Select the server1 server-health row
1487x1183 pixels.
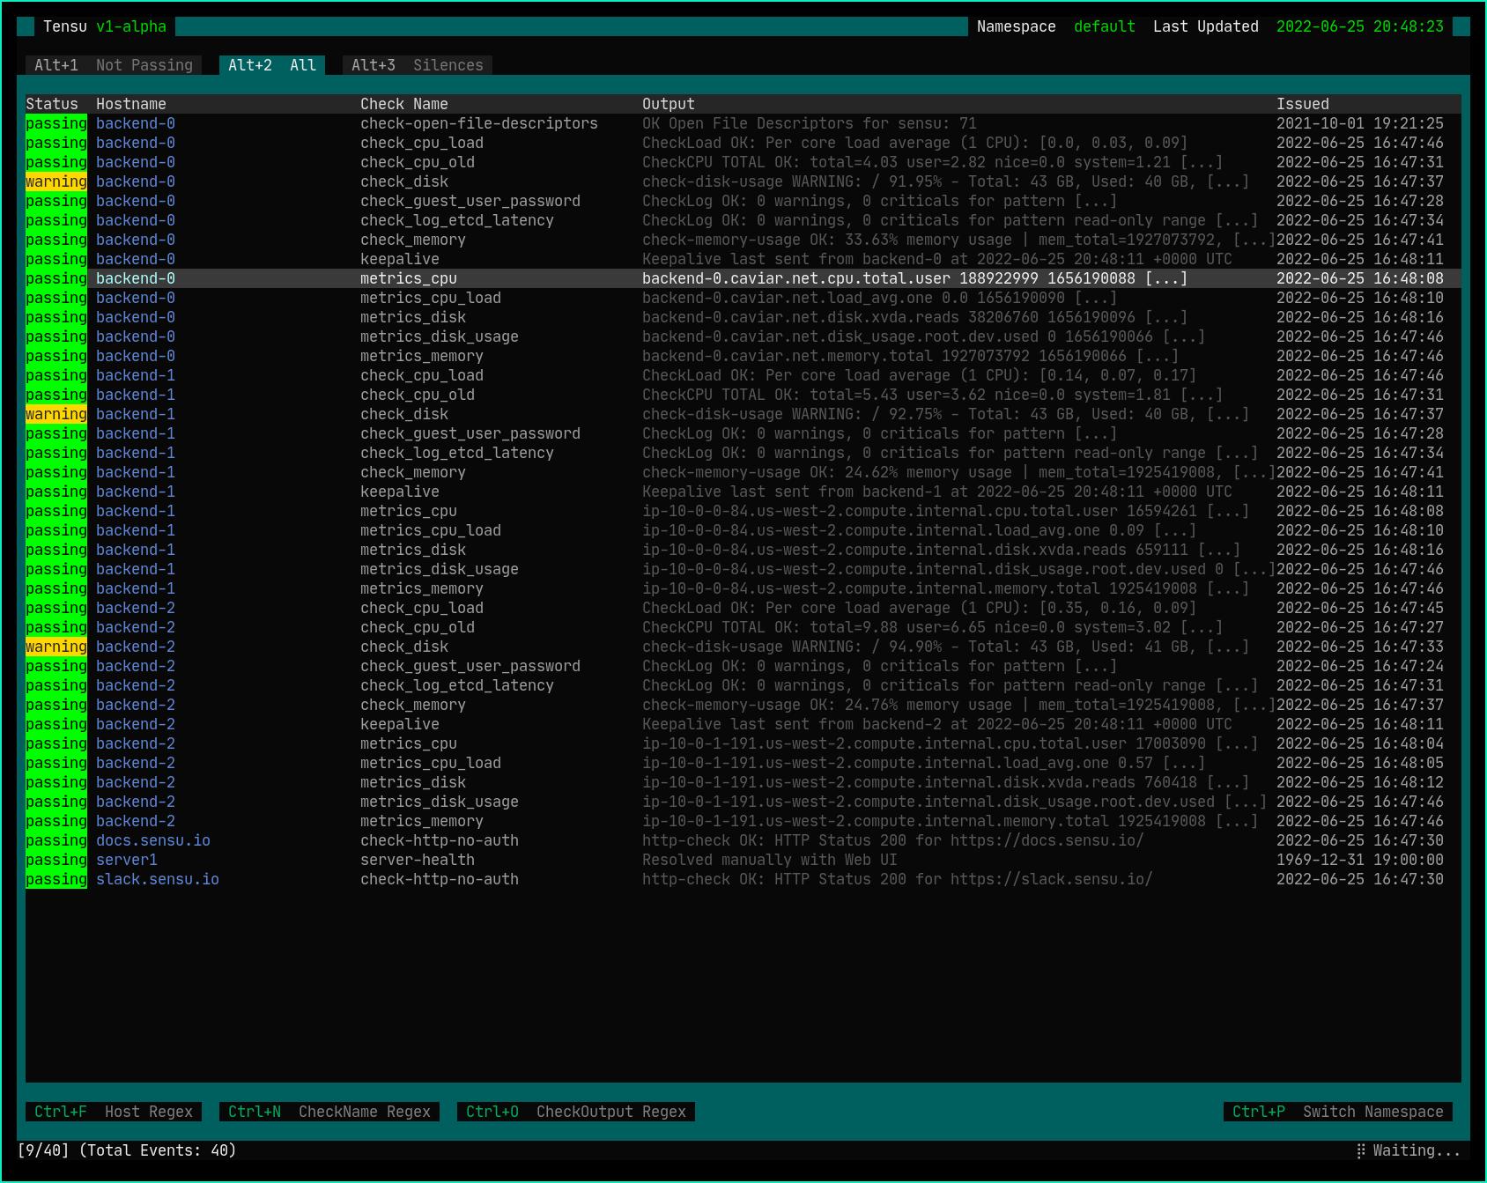coord(417,860)
